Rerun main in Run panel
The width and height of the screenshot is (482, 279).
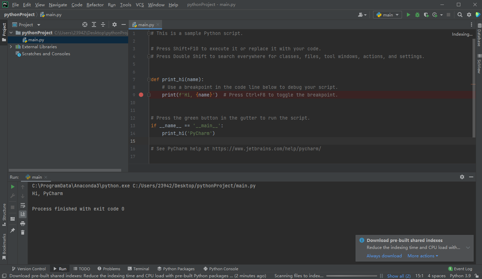[x=13, y=187]
